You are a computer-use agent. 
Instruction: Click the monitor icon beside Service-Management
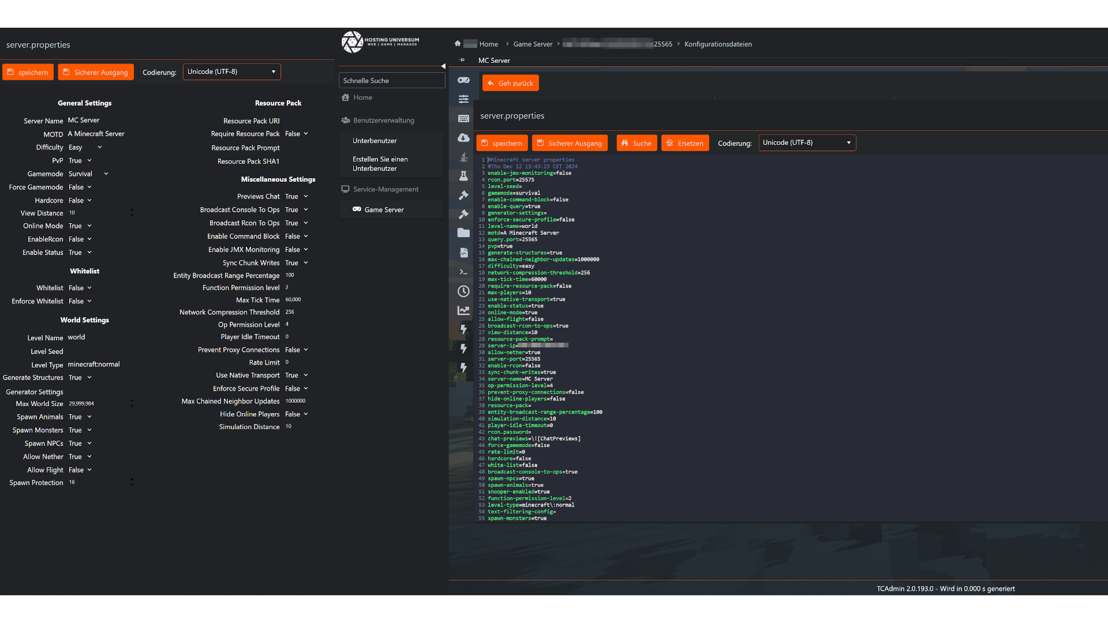(x=346, y=189)
